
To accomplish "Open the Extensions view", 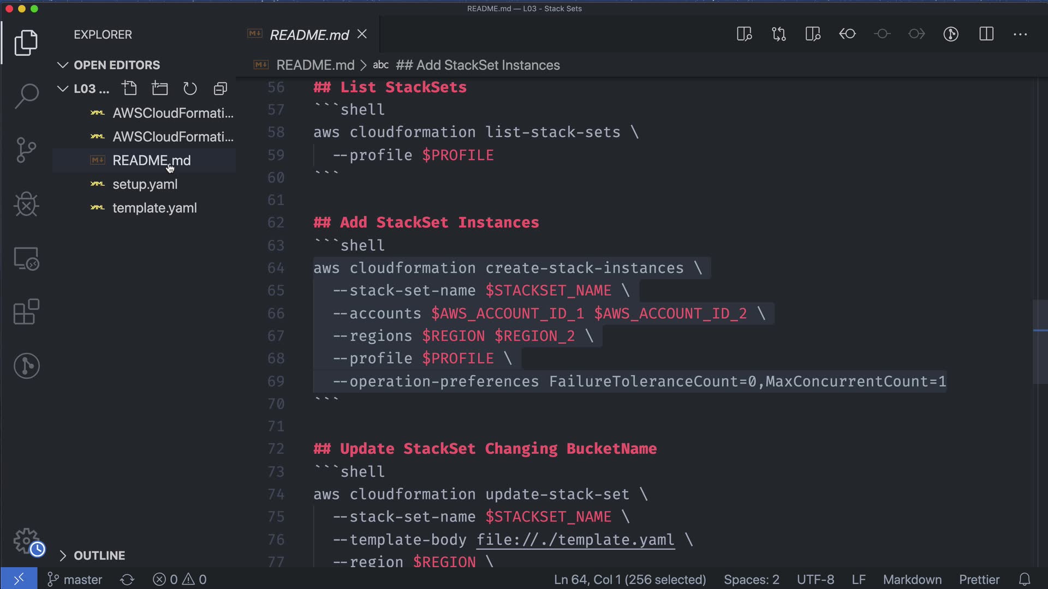I will point(26,312).
